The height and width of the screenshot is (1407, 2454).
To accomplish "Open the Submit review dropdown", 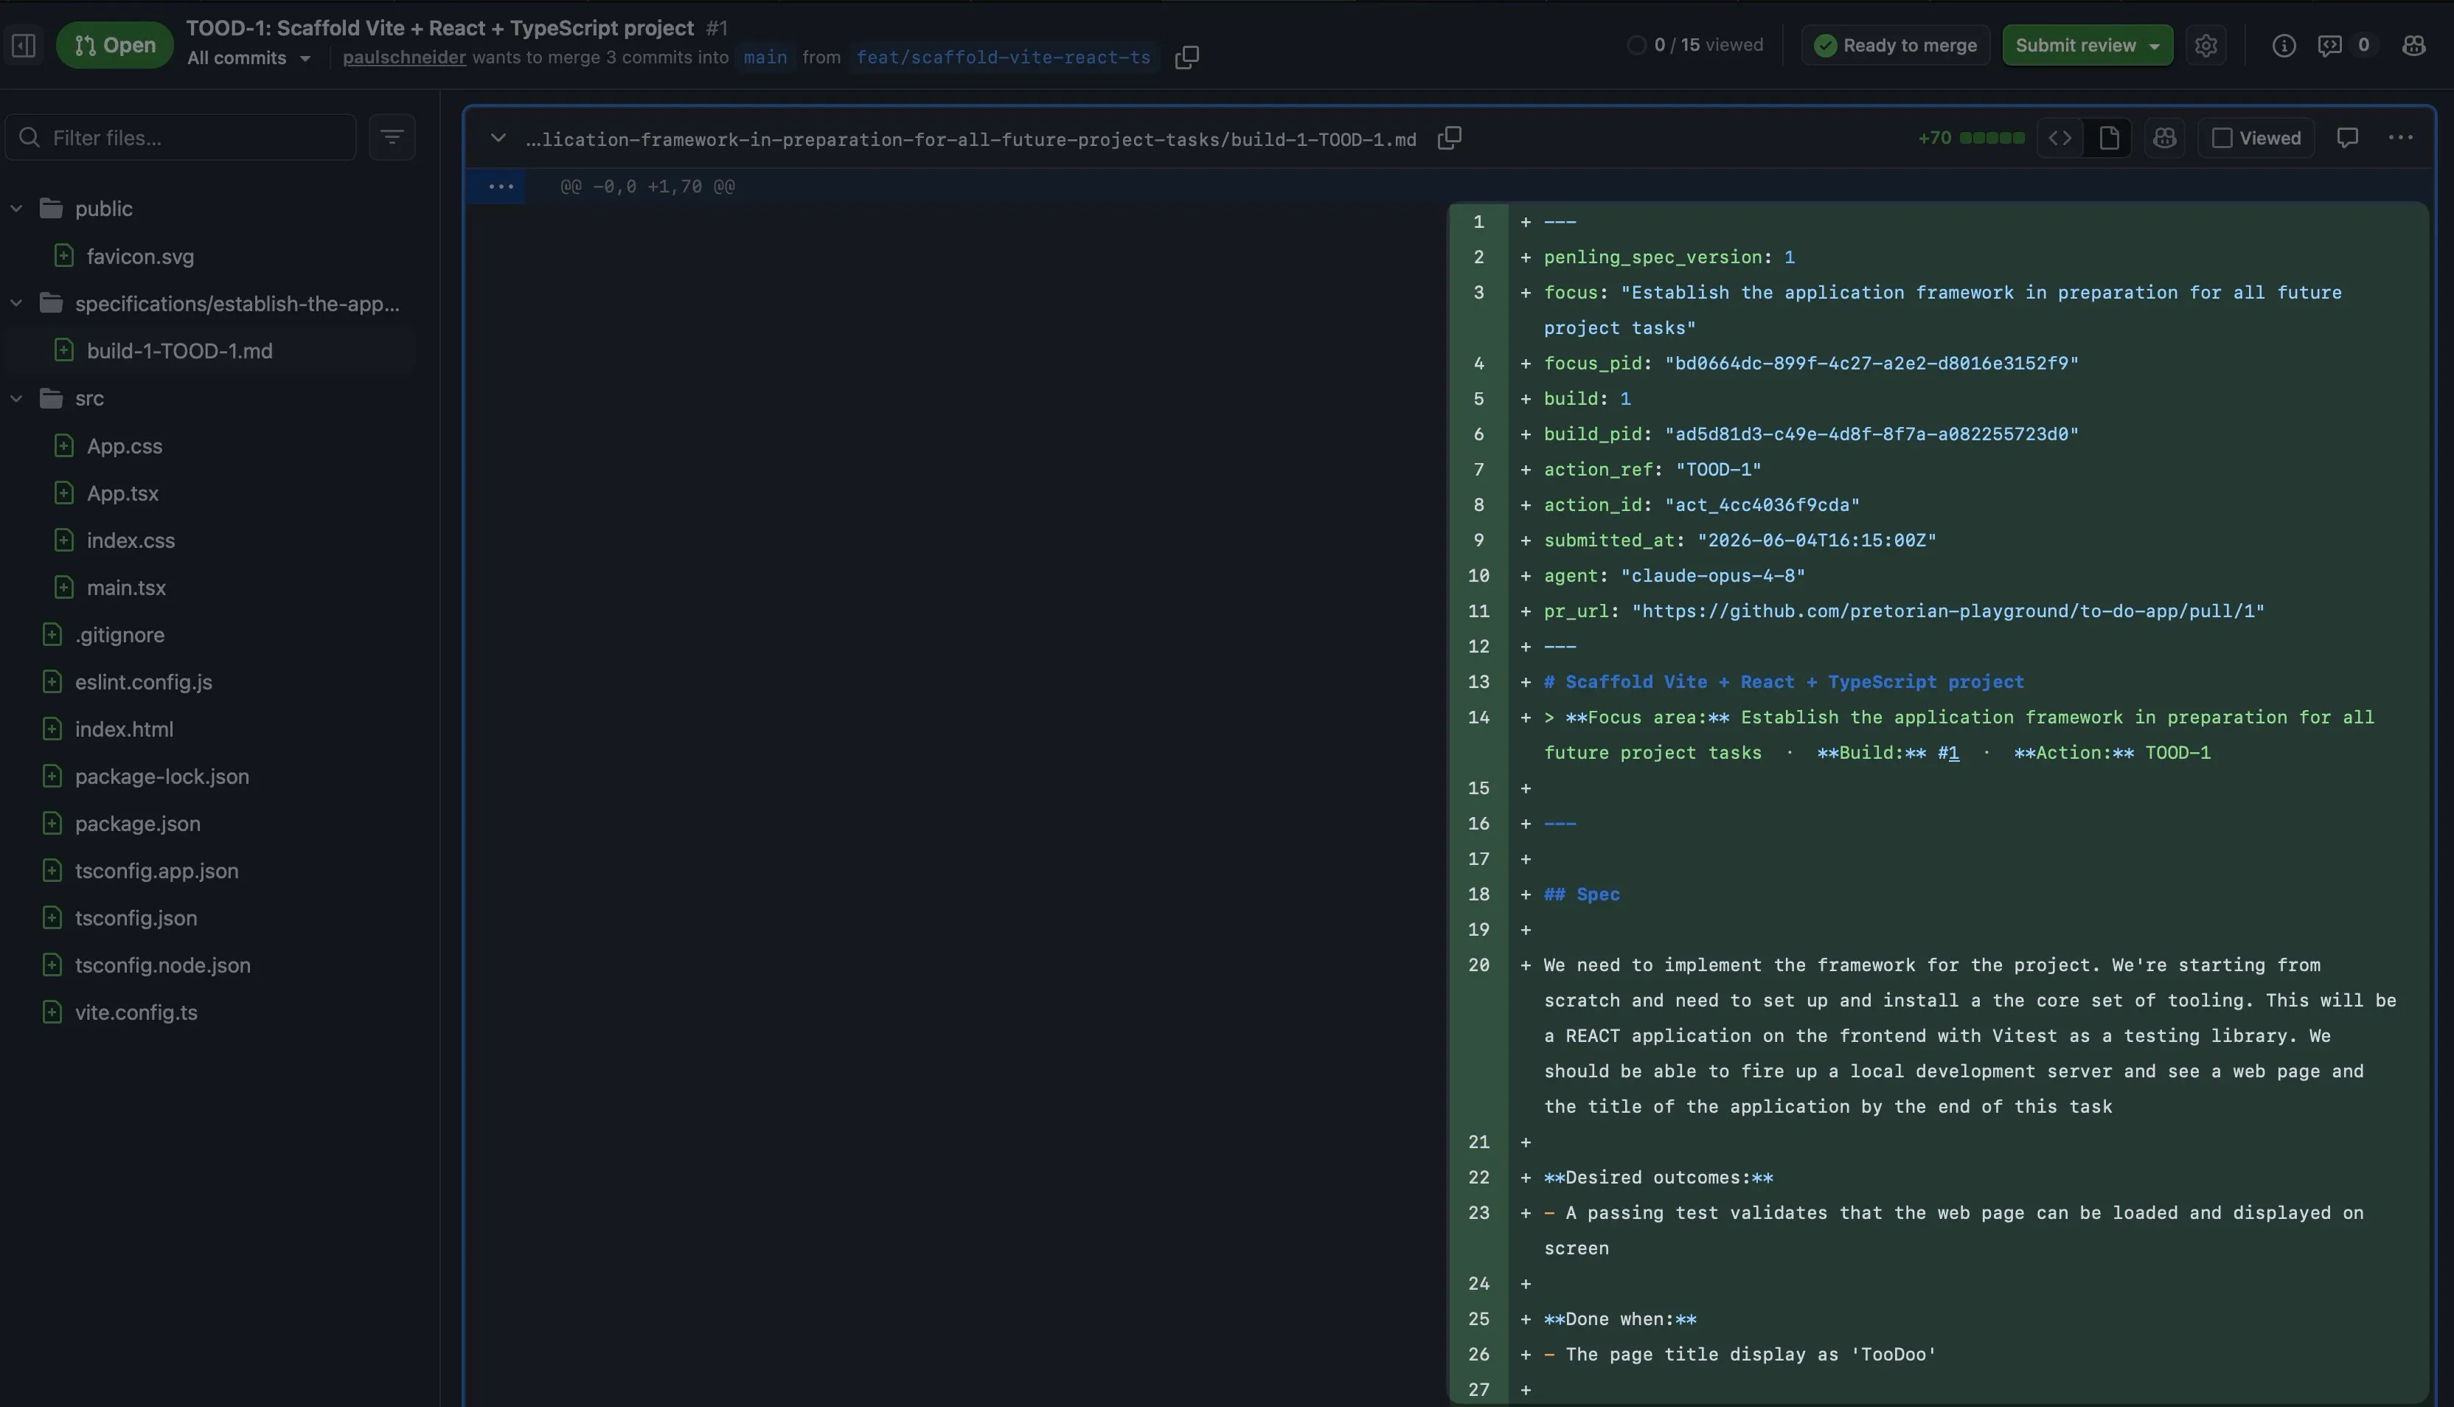I will coord(2088,46).
